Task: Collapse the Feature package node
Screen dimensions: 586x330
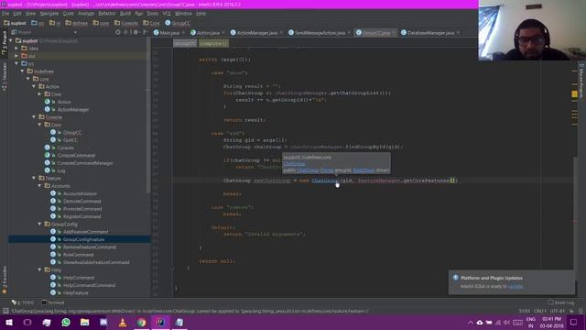Action: (x=34, y=178)
